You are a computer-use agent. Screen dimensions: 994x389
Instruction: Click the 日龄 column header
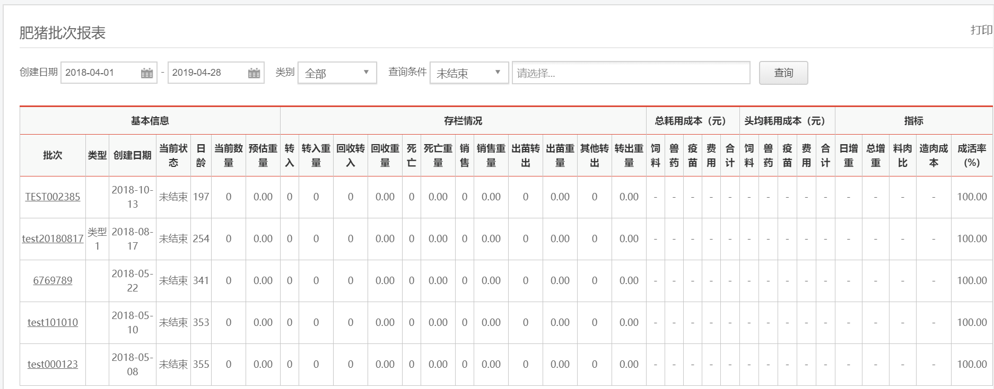(x=200, y=155)
